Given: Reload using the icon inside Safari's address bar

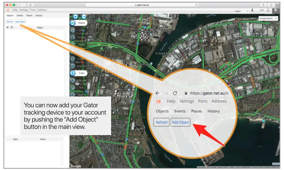Looking at the screenshot, I should tap(196, 5).
